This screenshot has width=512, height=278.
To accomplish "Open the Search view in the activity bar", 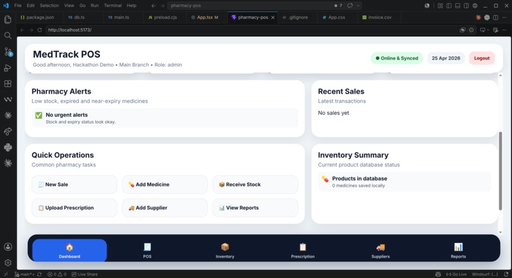I will [8, 35].
